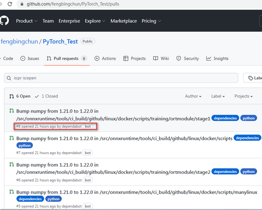Click the pull request icon beside PR #6
Screen dimensions: 262x210
tap(12, 164)
